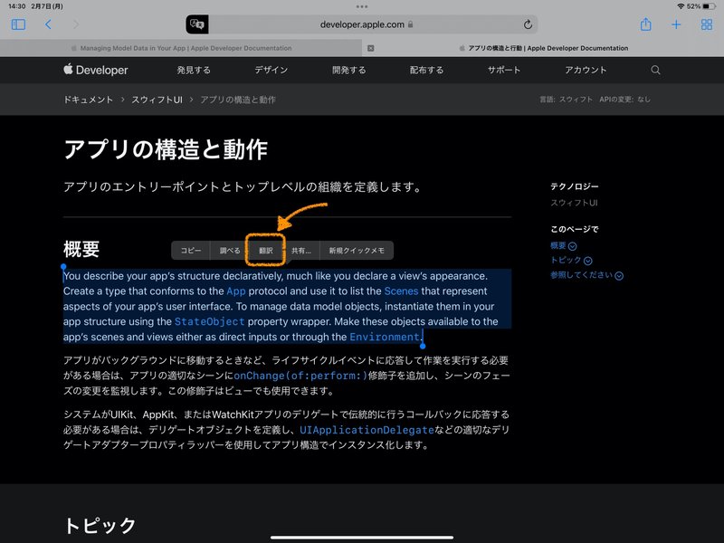Follow the StateObject link
Viewport: 724px width, 543px height.
210,322
